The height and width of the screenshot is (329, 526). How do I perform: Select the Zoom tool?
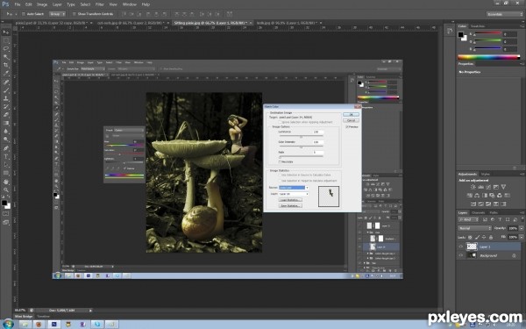coord(6,190)
